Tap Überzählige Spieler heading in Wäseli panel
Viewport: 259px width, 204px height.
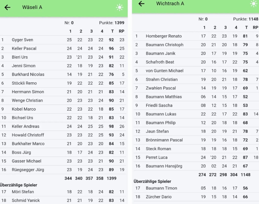coord(19,185)
